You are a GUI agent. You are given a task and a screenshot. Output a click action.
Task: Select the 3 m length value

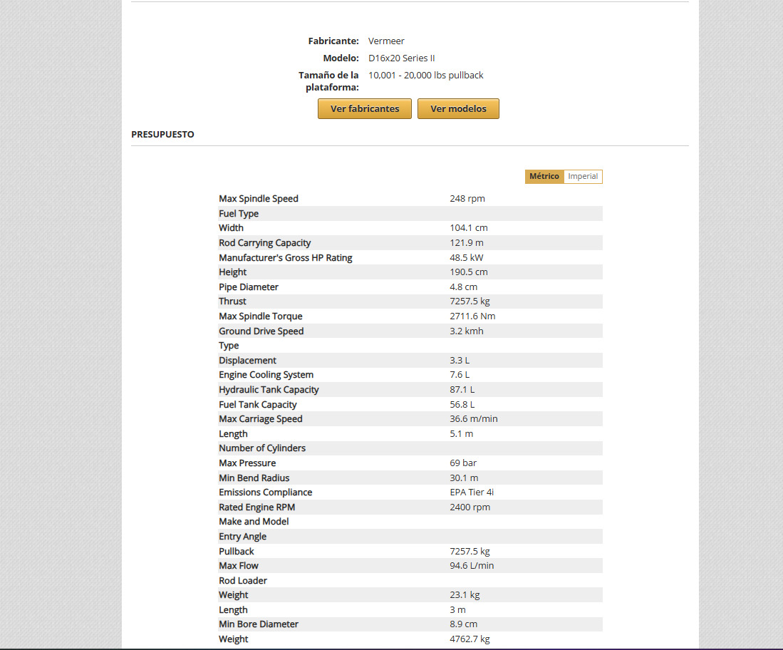click(x=457, y=610)
